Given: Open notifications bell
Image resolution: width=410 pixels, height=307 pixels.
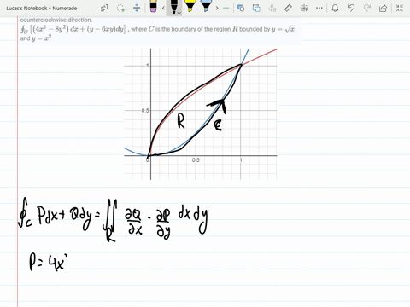Looking at the screenshot, I should (335, 8).
